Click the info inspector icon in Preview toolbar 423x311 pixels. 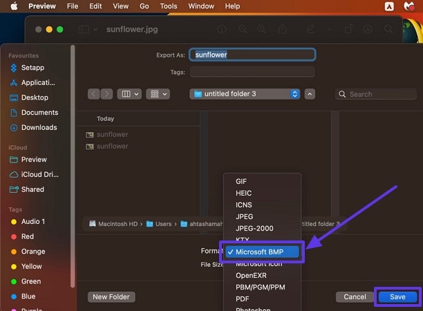click(x=222, y=29)
